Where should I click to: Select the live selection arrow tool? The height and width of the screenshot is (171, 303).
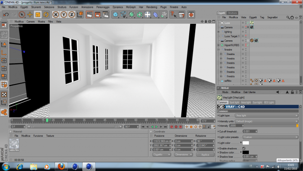[x=22, y=14]
